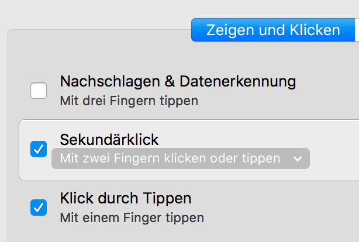Click the Sekundärklick heading label
Screen dimensions: 359x242
click(109, 139)
